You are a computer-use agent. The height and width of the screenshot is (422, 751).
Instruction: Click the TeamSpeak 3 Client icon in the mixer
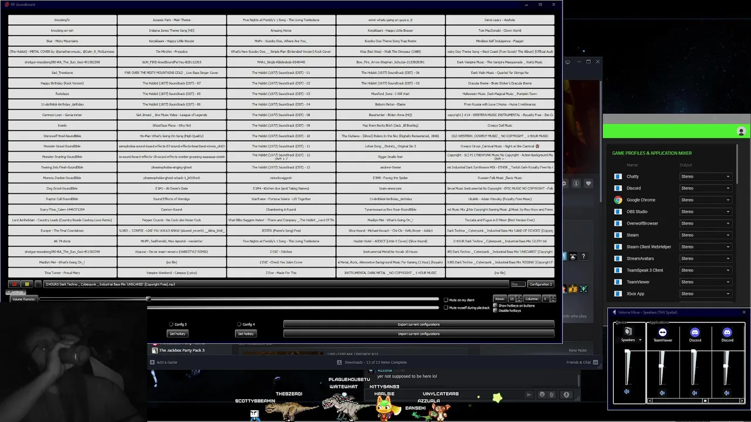(618, 270)
